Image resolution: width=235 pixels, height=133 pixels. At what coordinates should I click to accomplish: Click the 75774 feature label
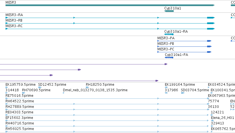213,101
